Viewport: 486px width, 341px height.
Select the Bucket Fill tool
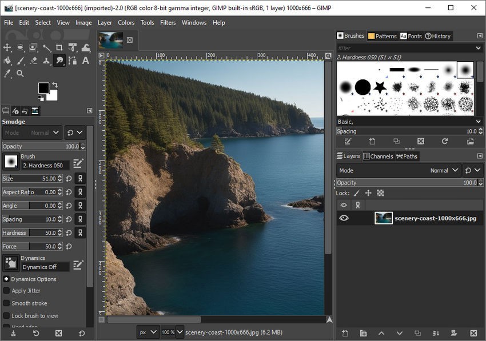[x=7, y=61]
